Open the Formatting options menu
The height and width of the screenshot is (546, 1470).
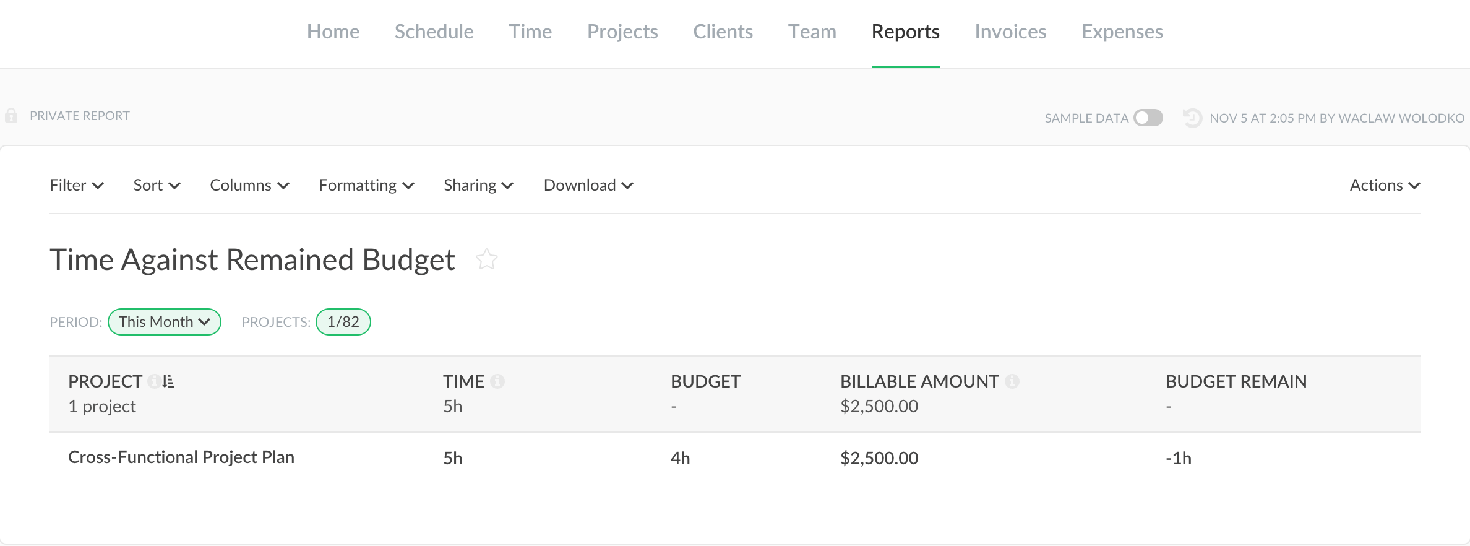point(366,185)
